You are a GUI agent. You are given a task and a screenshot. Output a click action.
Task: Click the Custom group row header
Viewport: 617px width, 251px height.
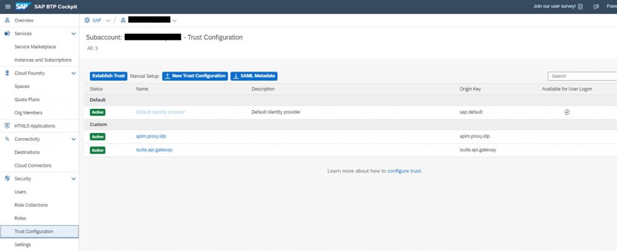click(351, 125)
